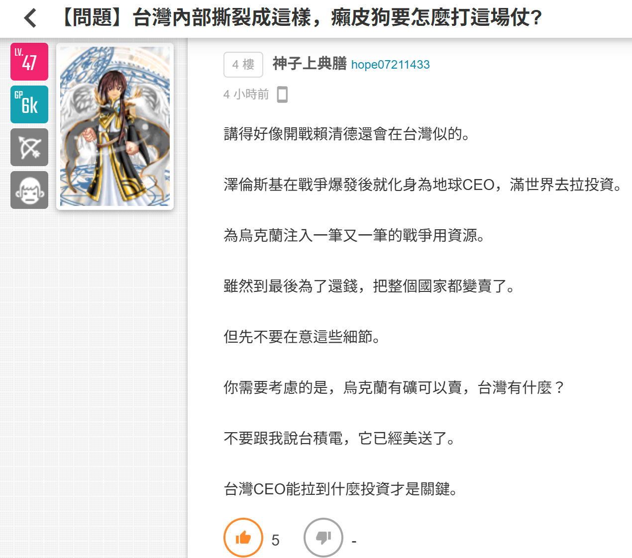
Task: Open the poster's avatar image
Action: coord(115,126)
